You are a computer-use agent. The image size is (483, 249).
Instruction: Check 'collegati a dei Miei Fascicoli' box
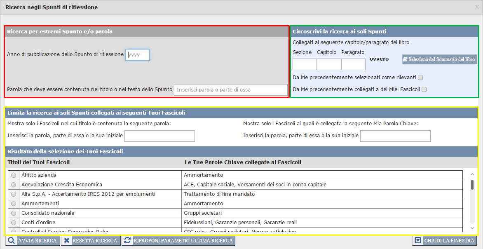point(424,89)
